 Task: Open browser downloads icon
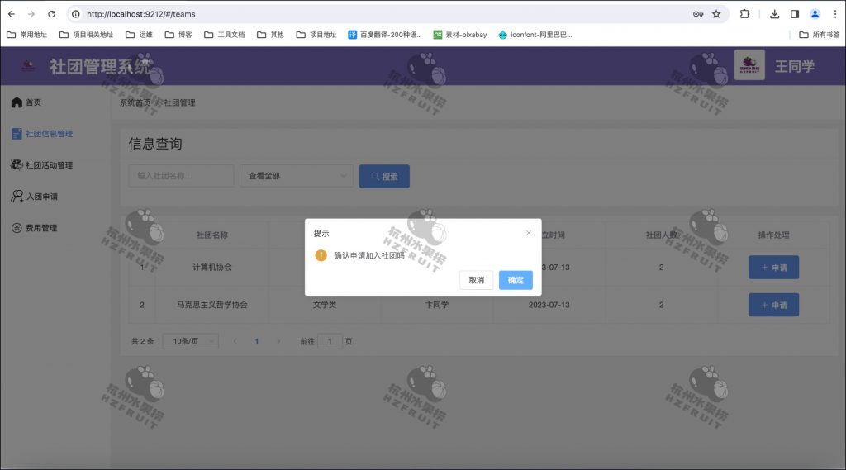(x=774, y=14)
